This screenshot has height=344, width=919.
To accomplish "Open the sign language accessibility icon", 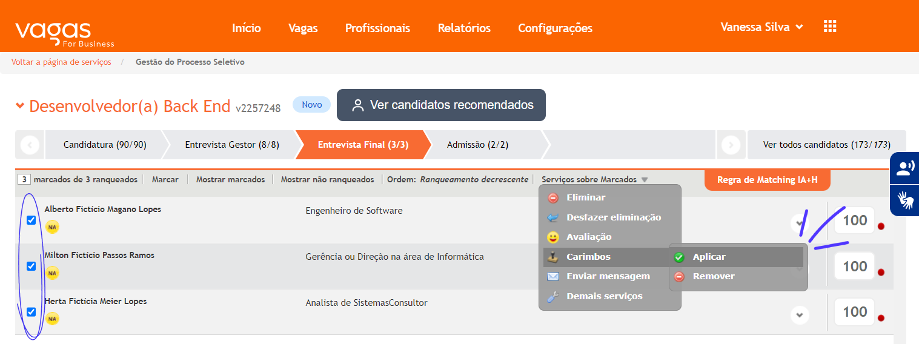I will [x=904, y=200].
